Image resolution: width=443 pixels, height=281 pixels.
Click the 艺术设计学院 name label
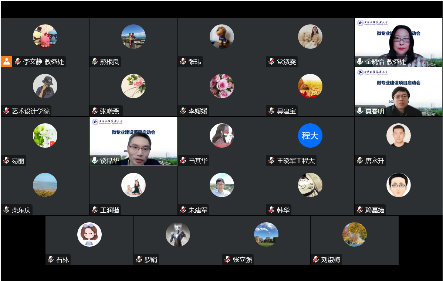tap(31, 111)
